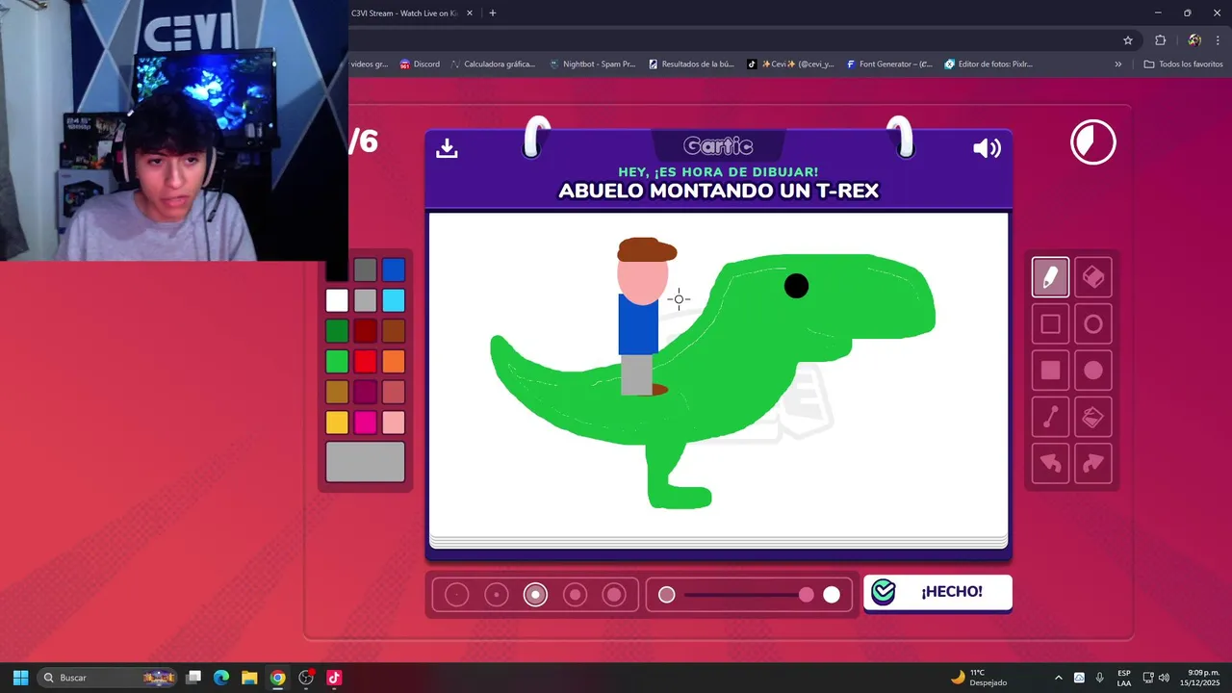Image resolution: width=1232 pixels, height=693 pixels.
Task: Pick the bright red color swatch
Action: [x=365, y=362]
